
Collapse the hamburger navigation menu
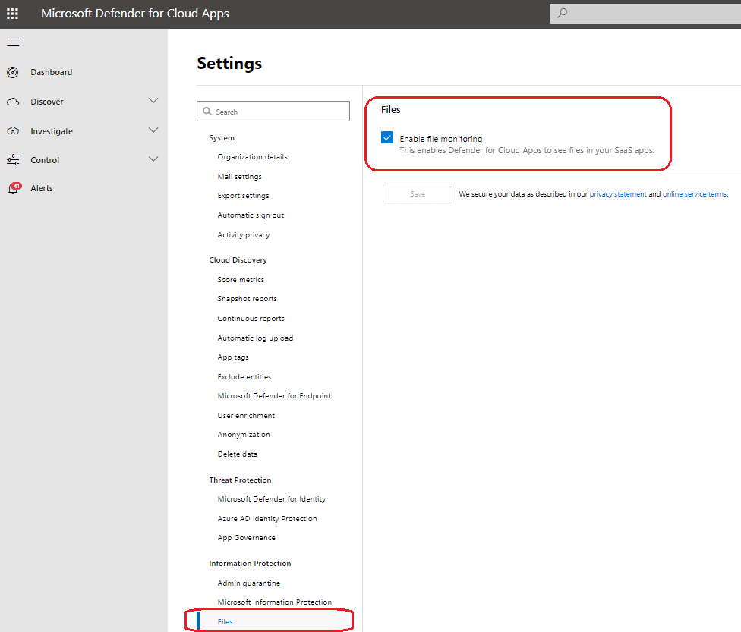pos(13,42)
